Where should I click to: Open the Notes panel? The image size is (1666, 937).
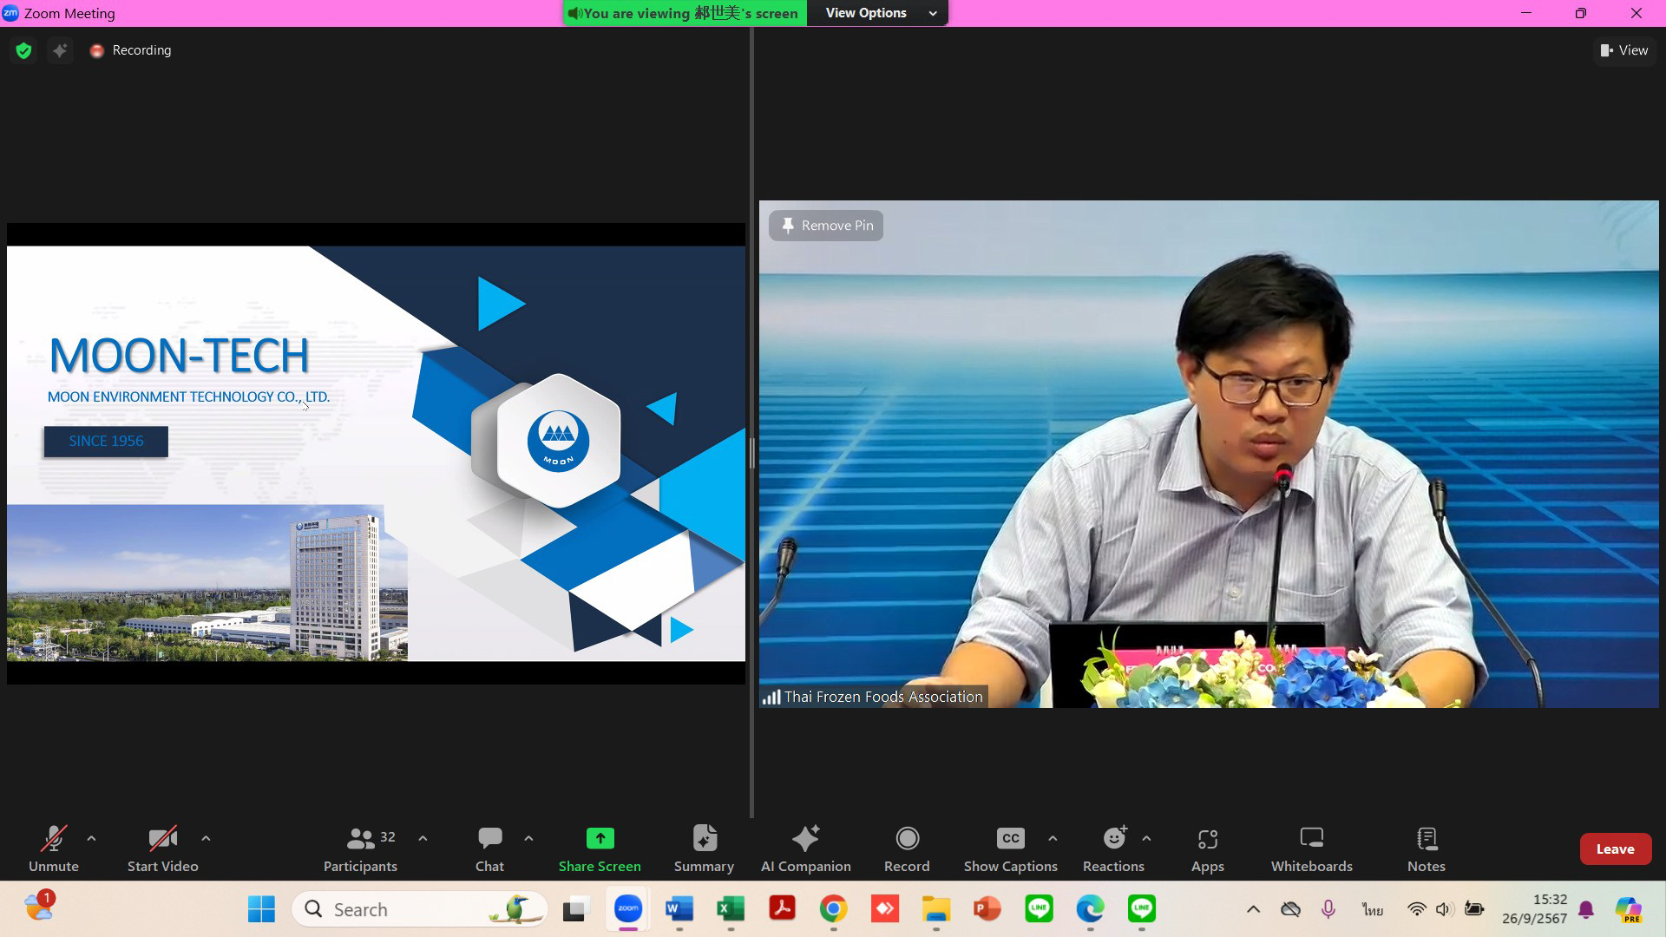[1426, 848]
